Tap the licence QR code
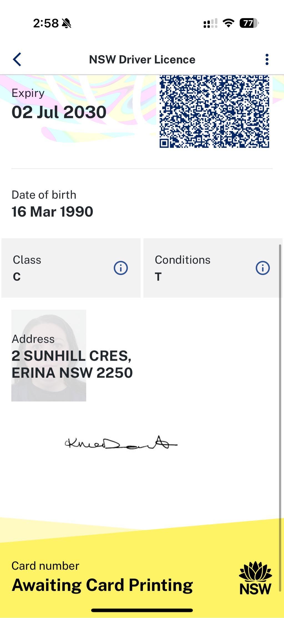Screen dimensions: 284x618 214,112
